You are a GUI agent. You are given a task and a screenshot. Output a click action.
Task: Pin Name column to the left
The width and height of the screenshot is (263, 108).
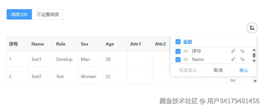click(233, 59)
